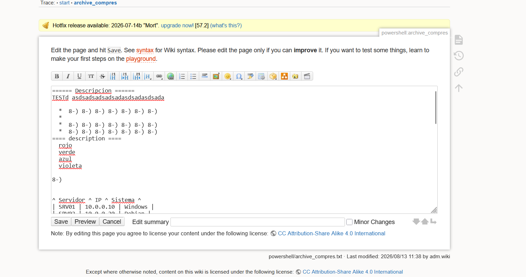Toggle text wrapping with the bent arrow icon
The image size is (526, 277).
(433, 222)
